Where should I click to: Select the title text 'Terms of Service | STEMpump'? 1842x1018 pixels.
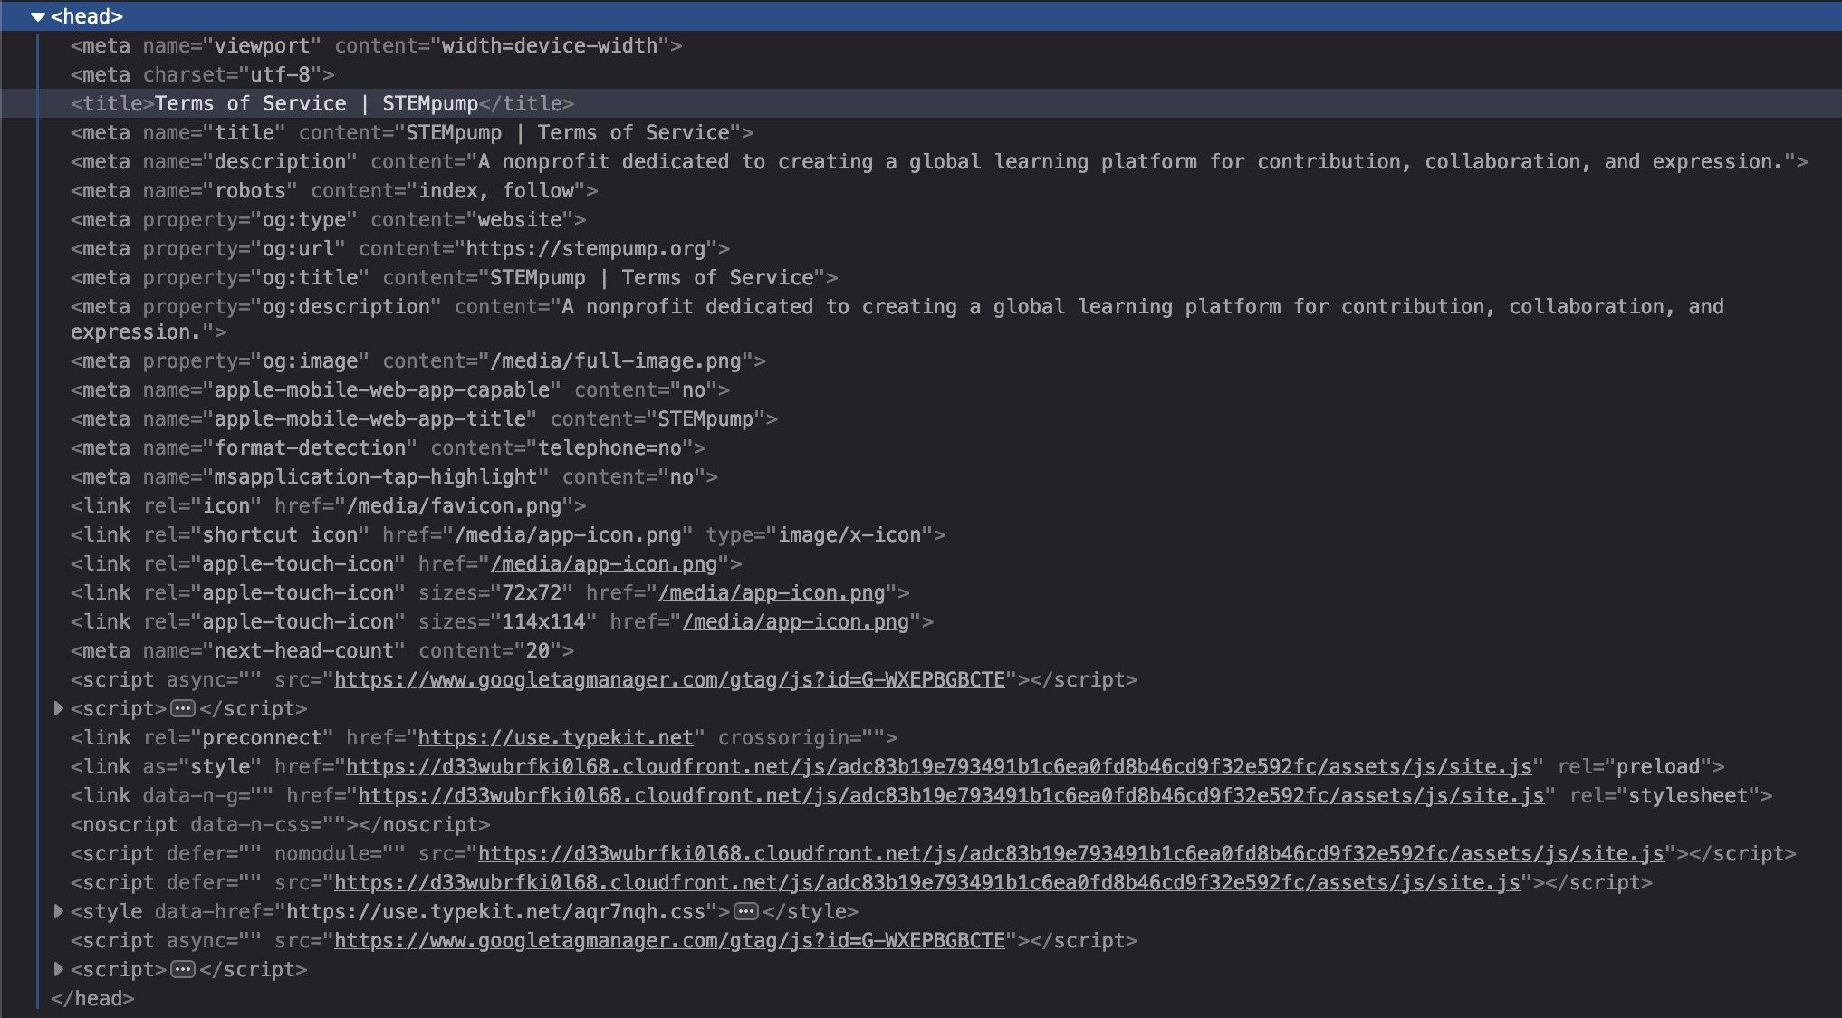(x=316, y=103)
